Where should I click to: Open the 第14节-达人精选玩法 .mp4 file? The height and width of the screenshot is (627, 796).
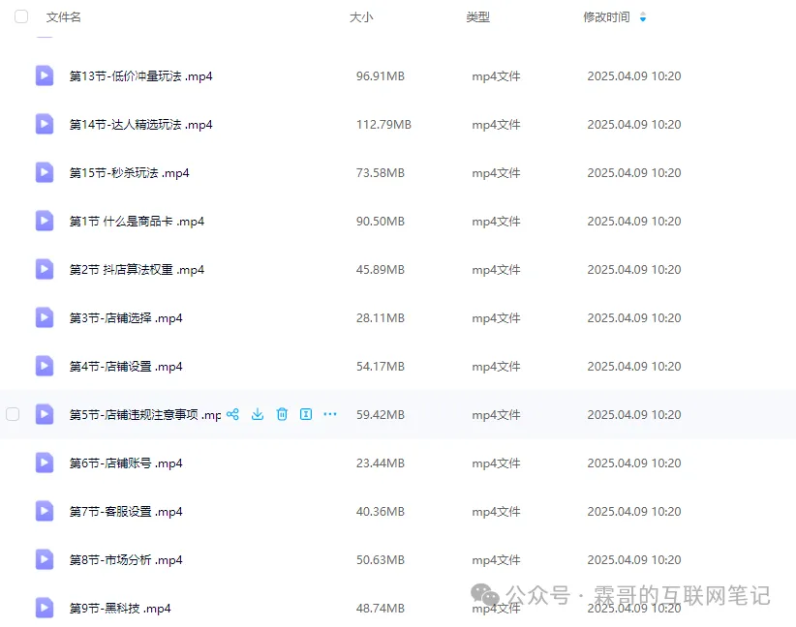click(140, 124)
